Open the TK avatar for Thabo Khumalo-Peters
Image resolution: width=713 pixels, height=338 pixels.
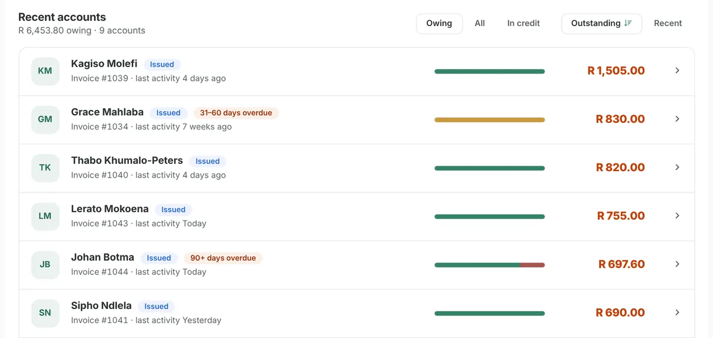click(x=45, y=168)
